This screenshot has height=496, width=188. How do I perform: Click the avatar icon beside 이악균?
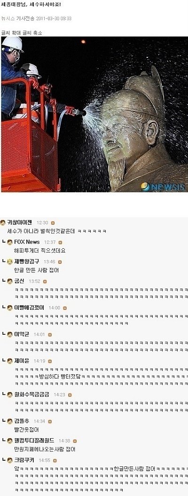pyautogui.click(x=10, y=334)
